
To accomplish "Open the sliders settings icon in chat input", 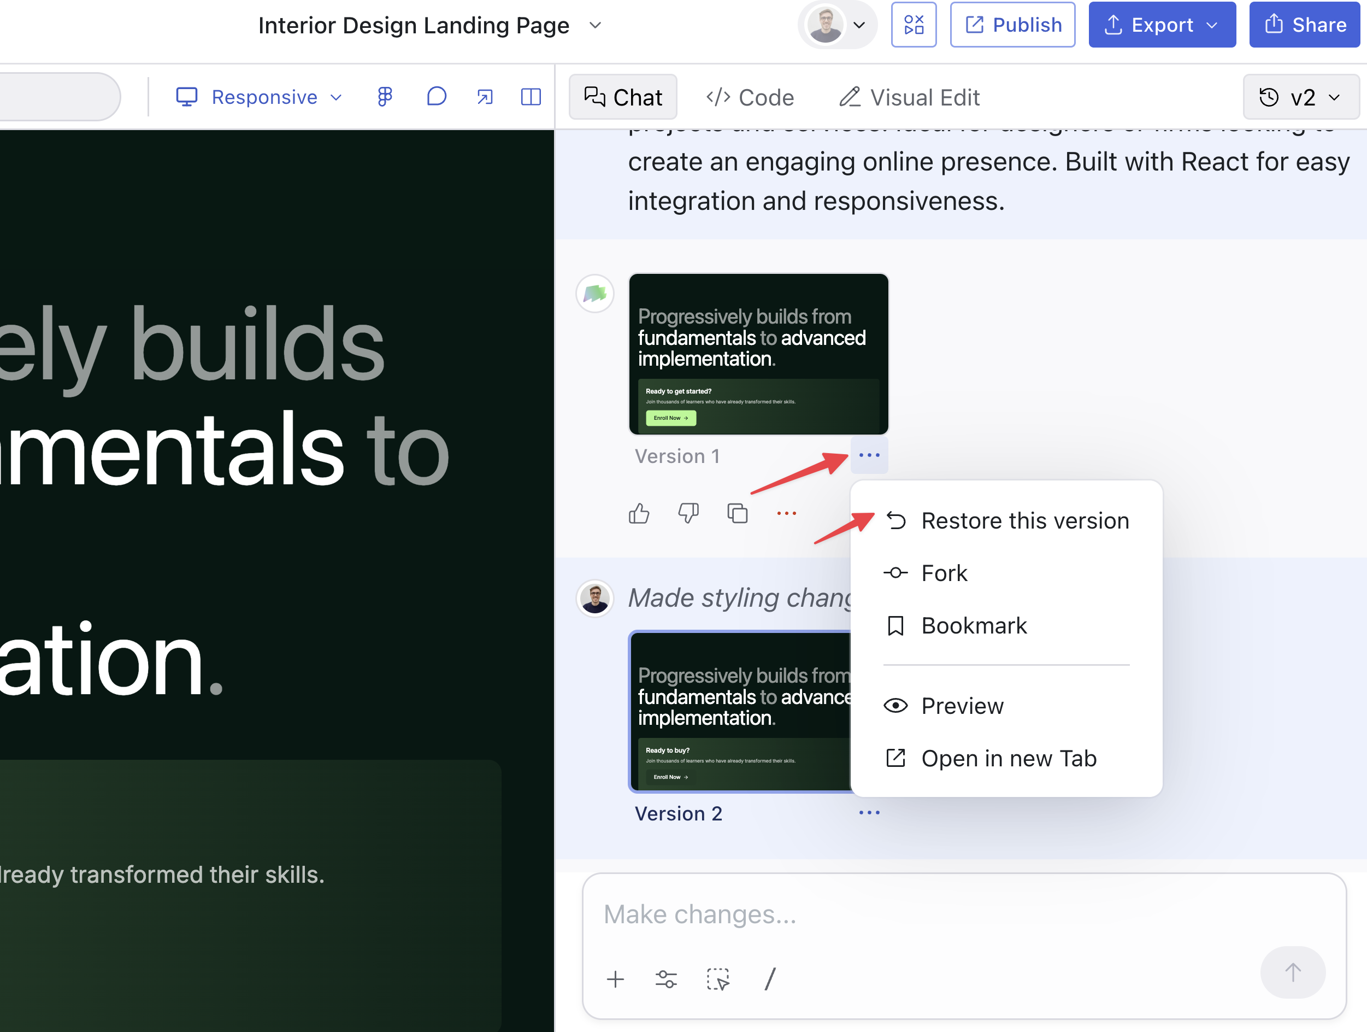I will click(665, 980).
